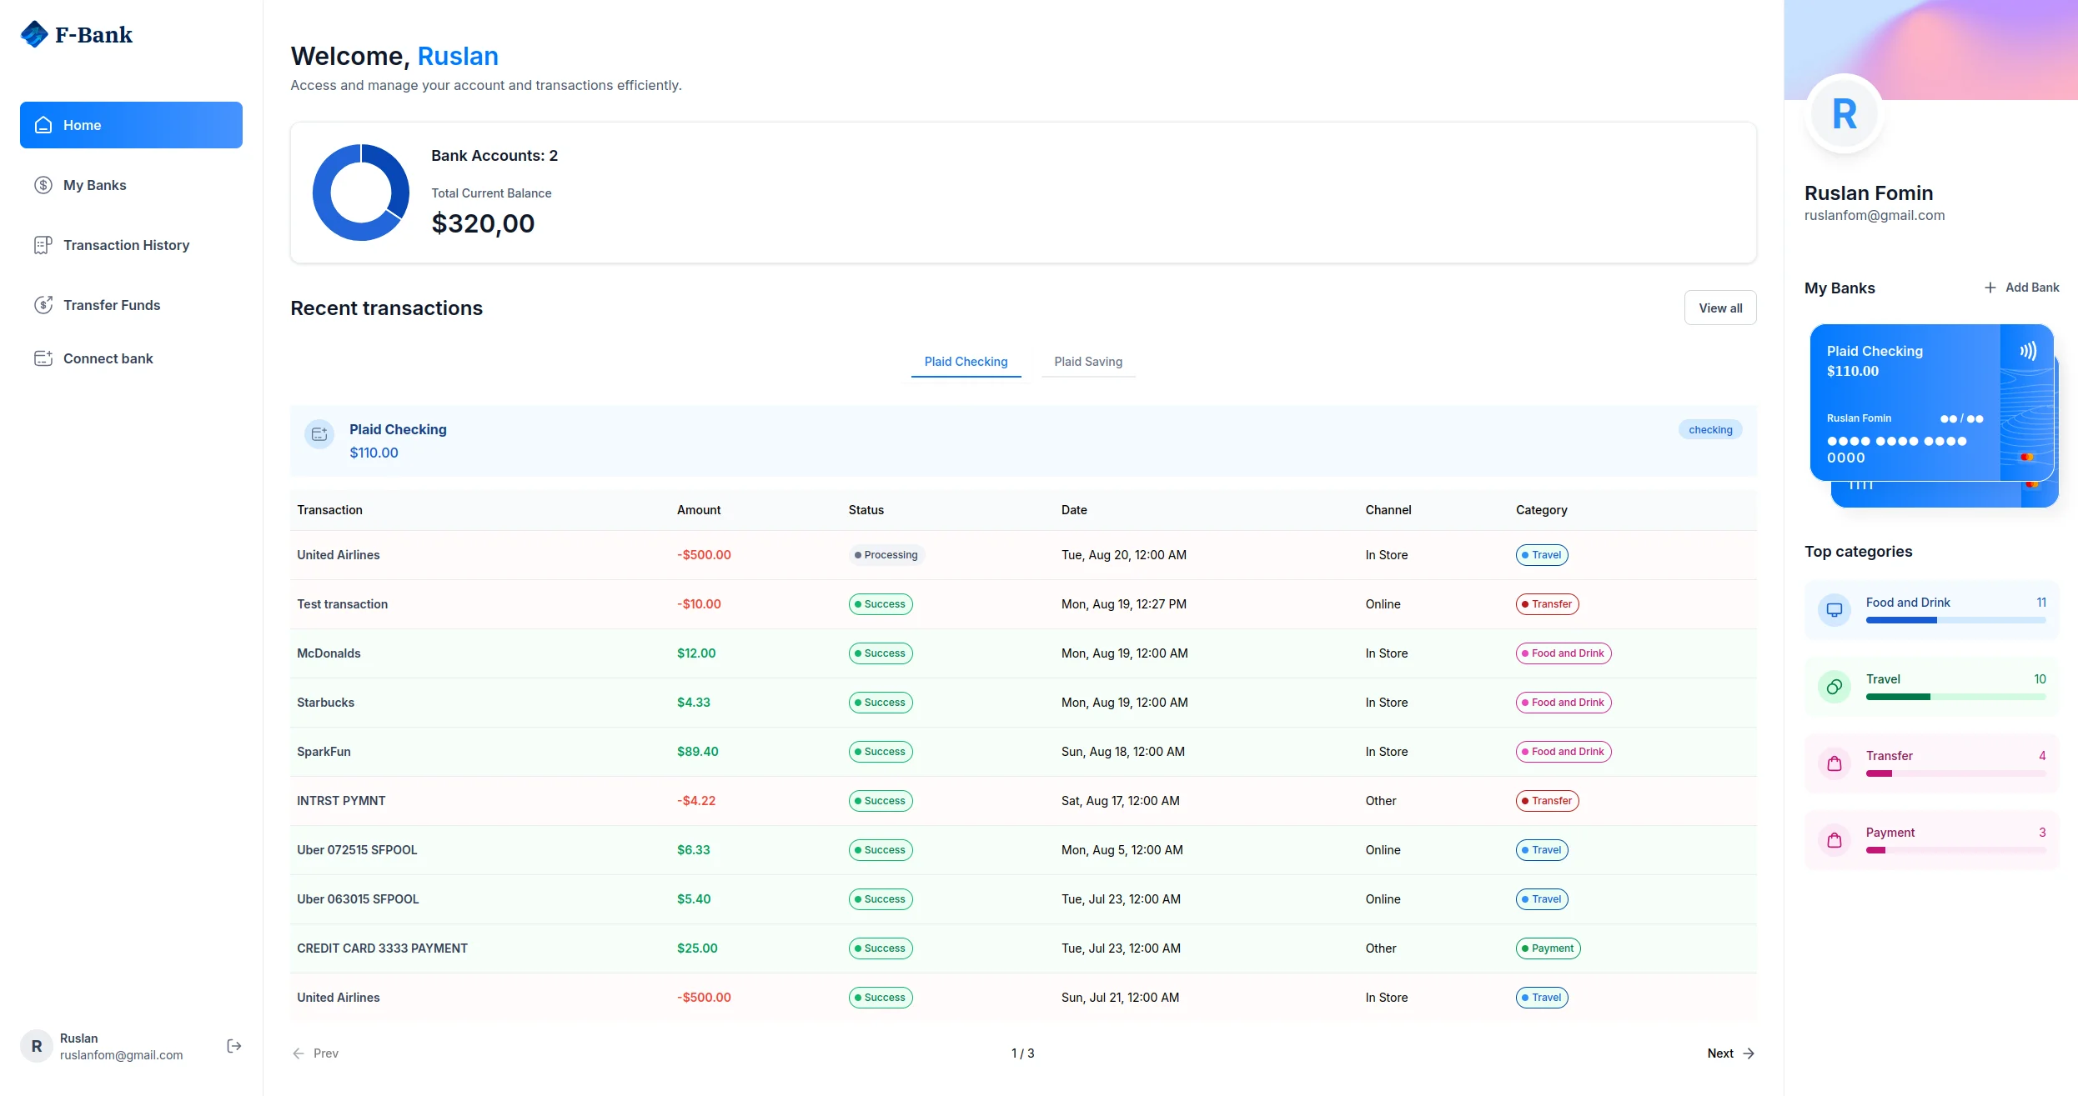The image size is (2078, 1096).
Task: Click the balance doughnut chart
Action: tap(361, 193)
